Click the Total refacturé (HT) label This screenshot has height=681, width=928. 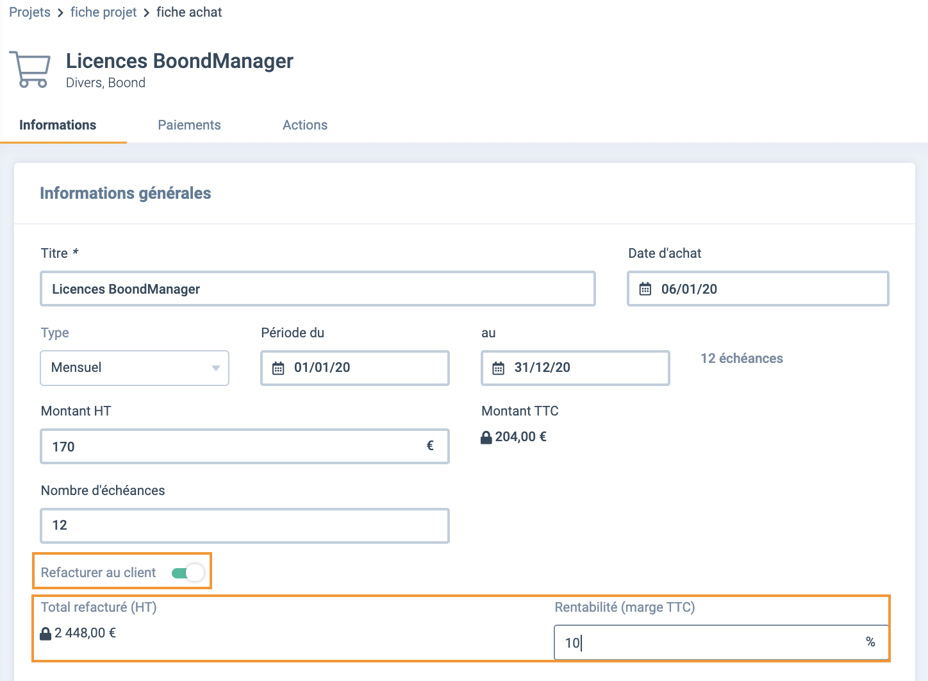point(99,607)
